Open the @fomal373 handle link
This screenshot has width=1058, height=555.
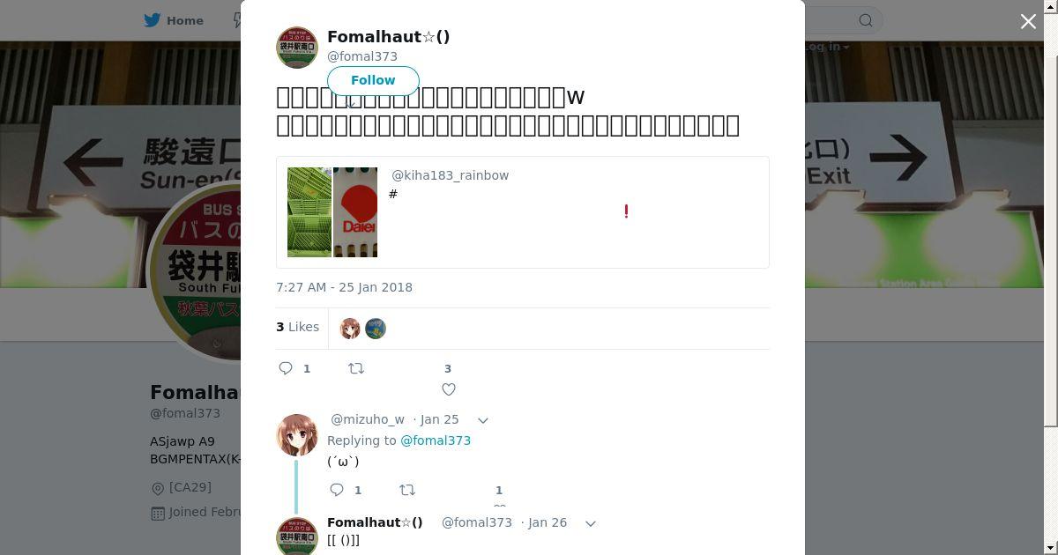pos(362,56)
